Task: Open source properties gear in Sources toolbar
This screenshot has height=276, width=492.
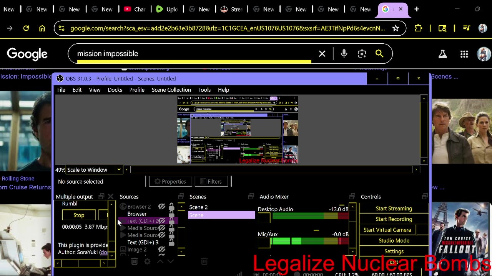Action: [147, 261]
